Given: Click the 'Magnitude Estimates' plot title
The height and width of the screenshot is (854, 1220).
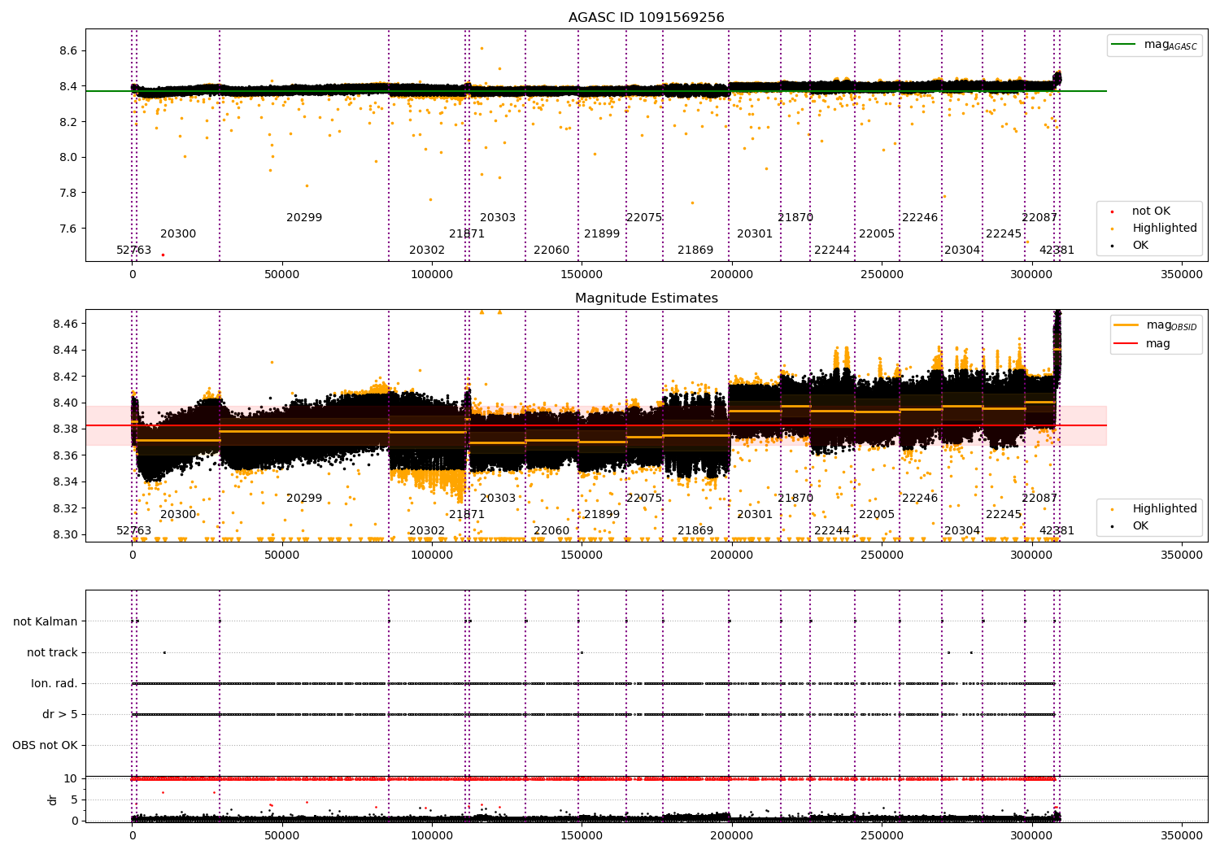Looking at the screenshot, I should pos(646,298).
